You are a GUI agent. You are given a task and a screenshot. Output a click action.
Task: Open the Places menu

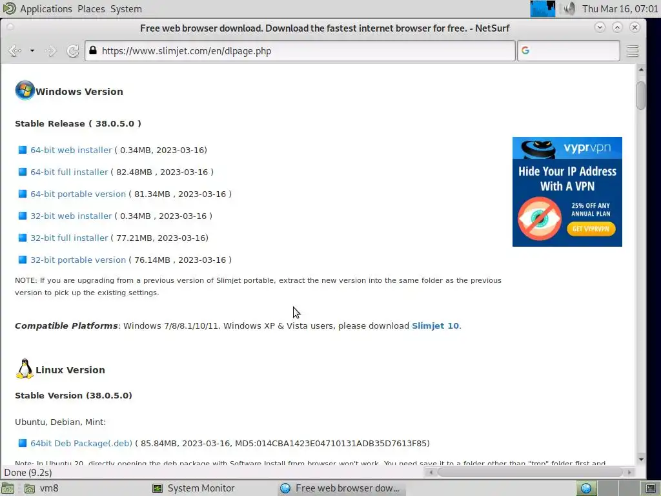tap(91, 9)
